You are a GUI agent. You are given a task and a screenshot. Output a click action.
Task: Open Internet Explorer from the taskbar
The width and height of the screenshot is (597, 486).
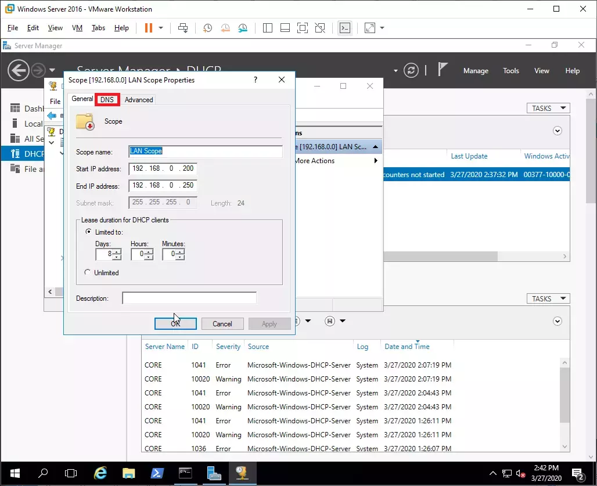click(100, 473)
